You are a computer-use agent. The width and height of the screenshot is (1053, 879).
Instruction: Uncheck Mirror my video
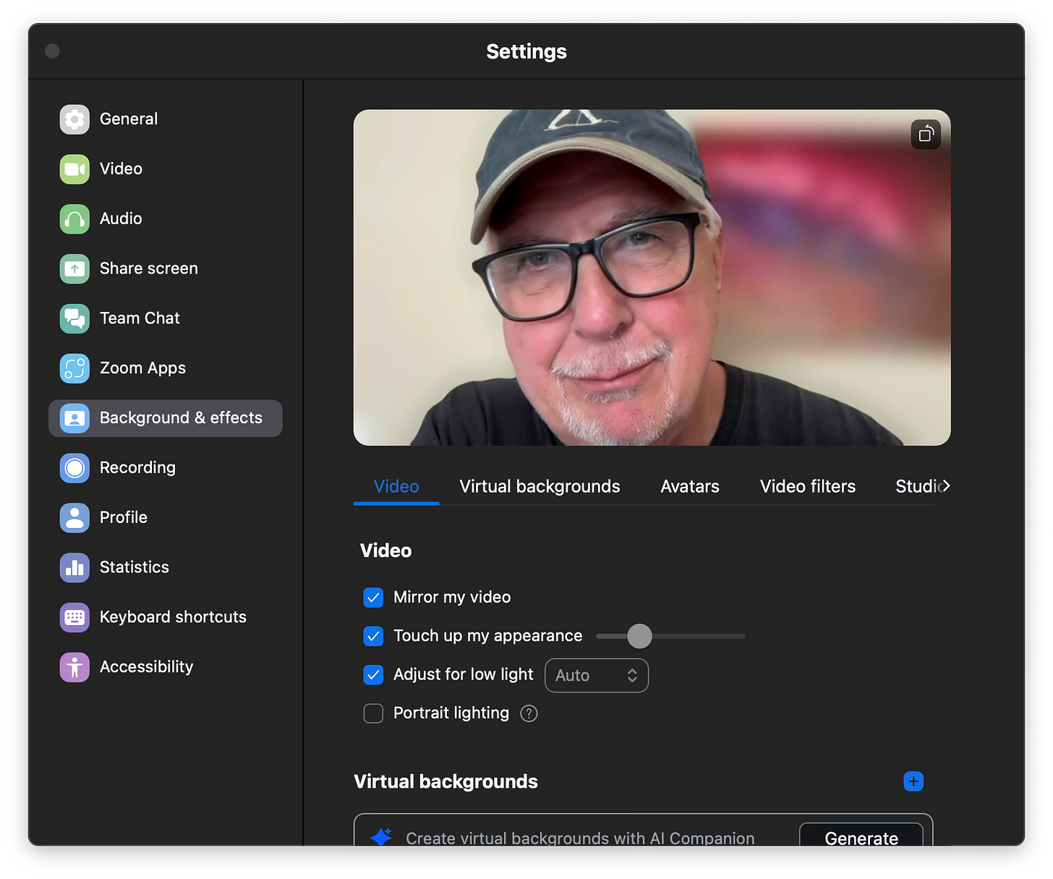pos(373,598)
